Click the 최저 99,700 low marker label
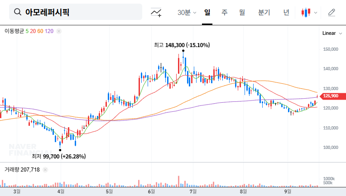The height and width of the screenshot is (196, 346). click(59, 157)
